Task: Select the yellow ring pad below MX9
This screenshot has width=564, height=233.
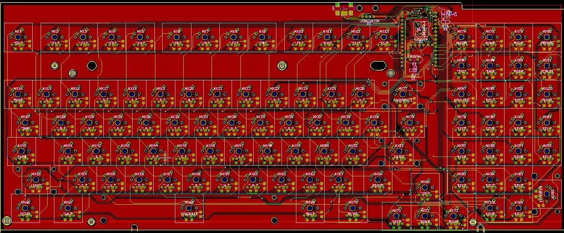Action: (x=282, y=66)
